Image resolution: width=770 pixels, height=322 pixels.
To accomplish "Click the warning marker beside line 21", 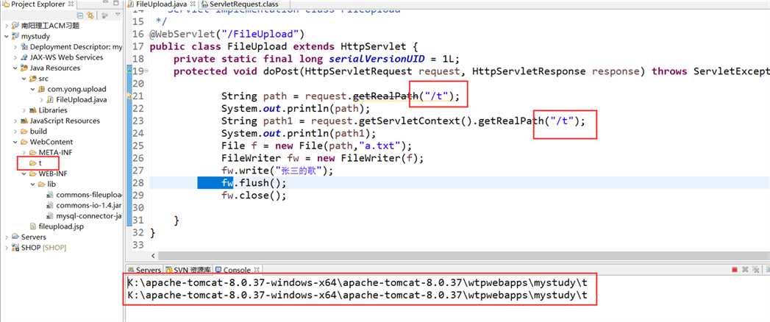I will tap(129, 96).
